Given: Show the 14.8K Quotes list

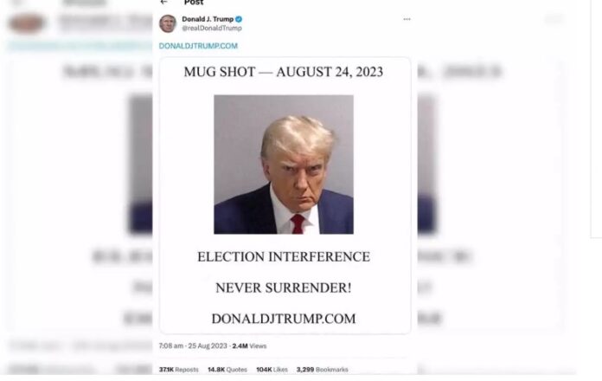Looking at the screenshot, I should 227,370.
